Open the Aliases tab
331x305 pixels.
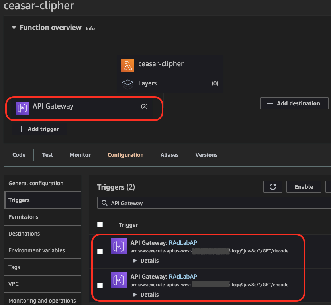coord(170,155)
